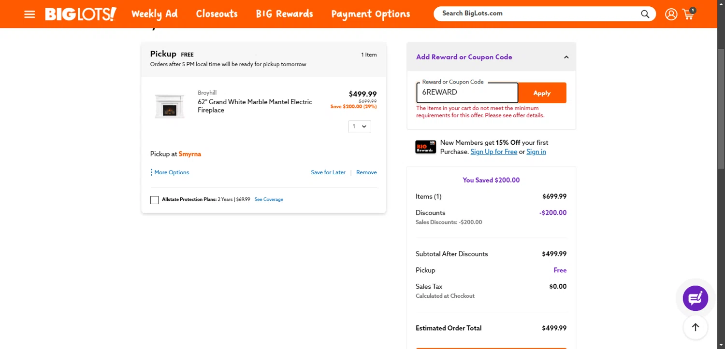Click 'Calculated at Checkout' text
This screenshot has height=349, width=725.
pyautogui.click(x=445, y=296)
